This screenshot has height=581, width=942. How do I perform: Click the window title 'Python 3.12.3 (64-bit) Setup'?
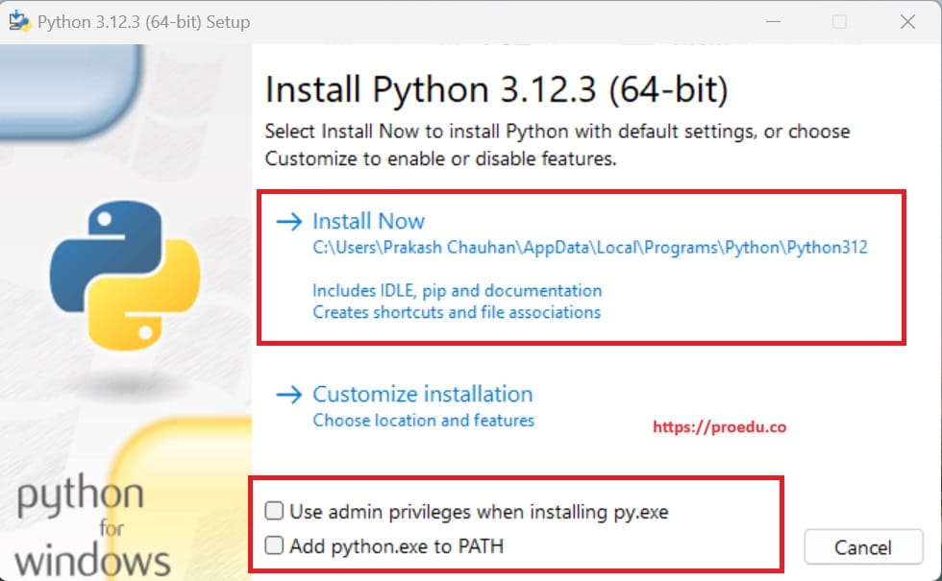143,22
